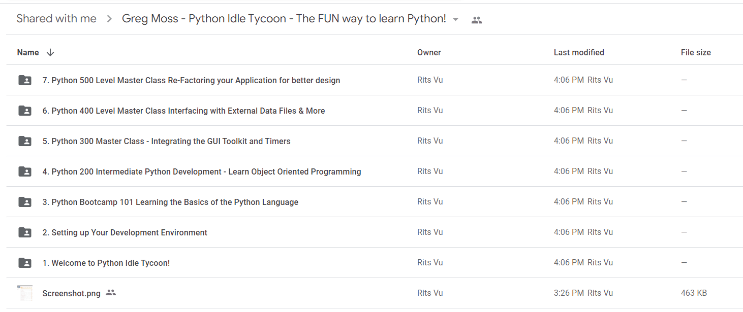Click shared folder icon for 3. Python Bootcamp 101

click(x=24, y=202)
